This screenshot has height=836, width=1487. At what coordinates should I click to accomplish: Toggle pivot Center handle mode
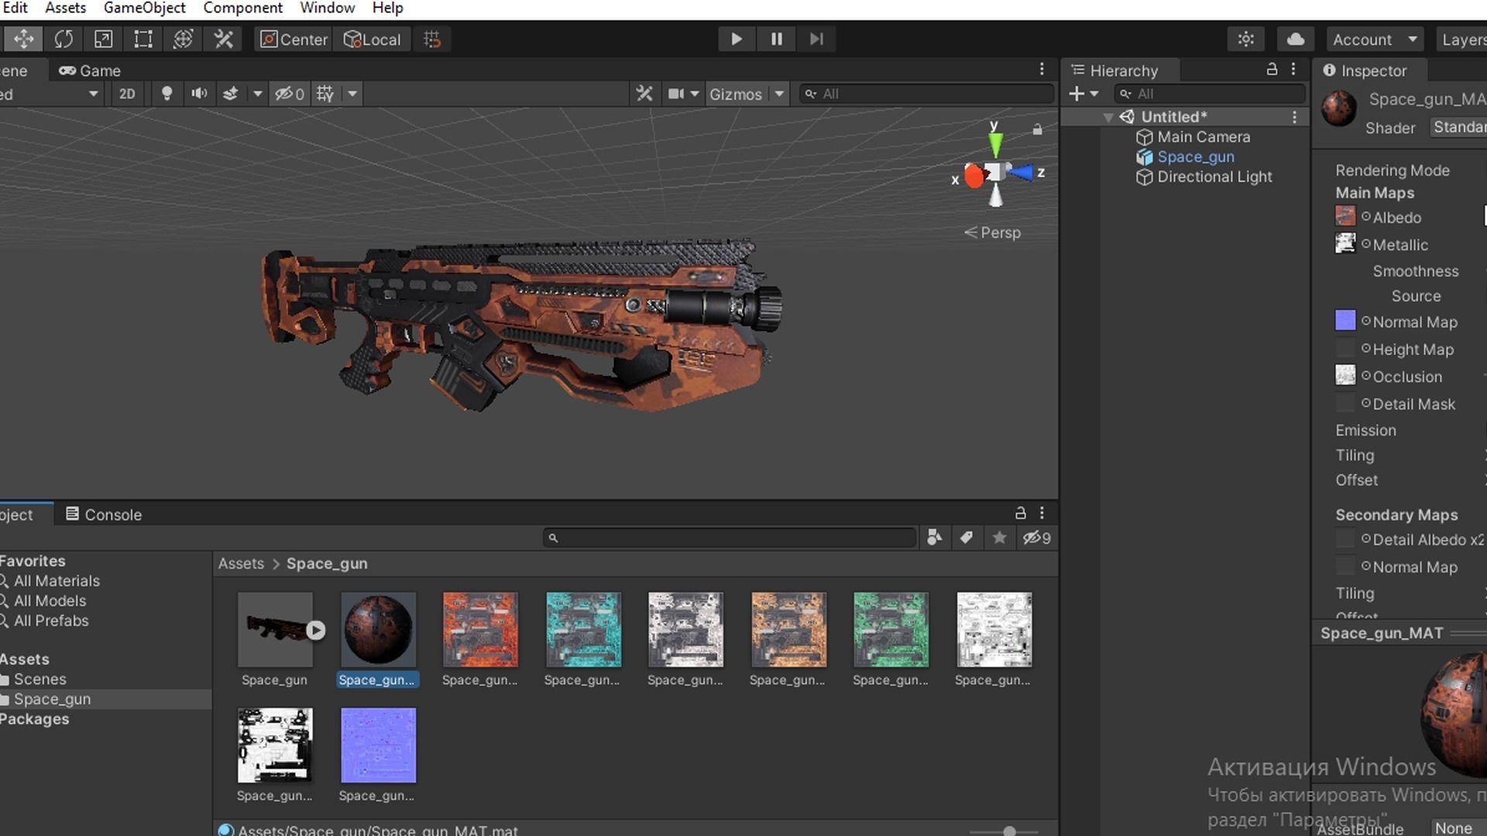coord(294,39)
